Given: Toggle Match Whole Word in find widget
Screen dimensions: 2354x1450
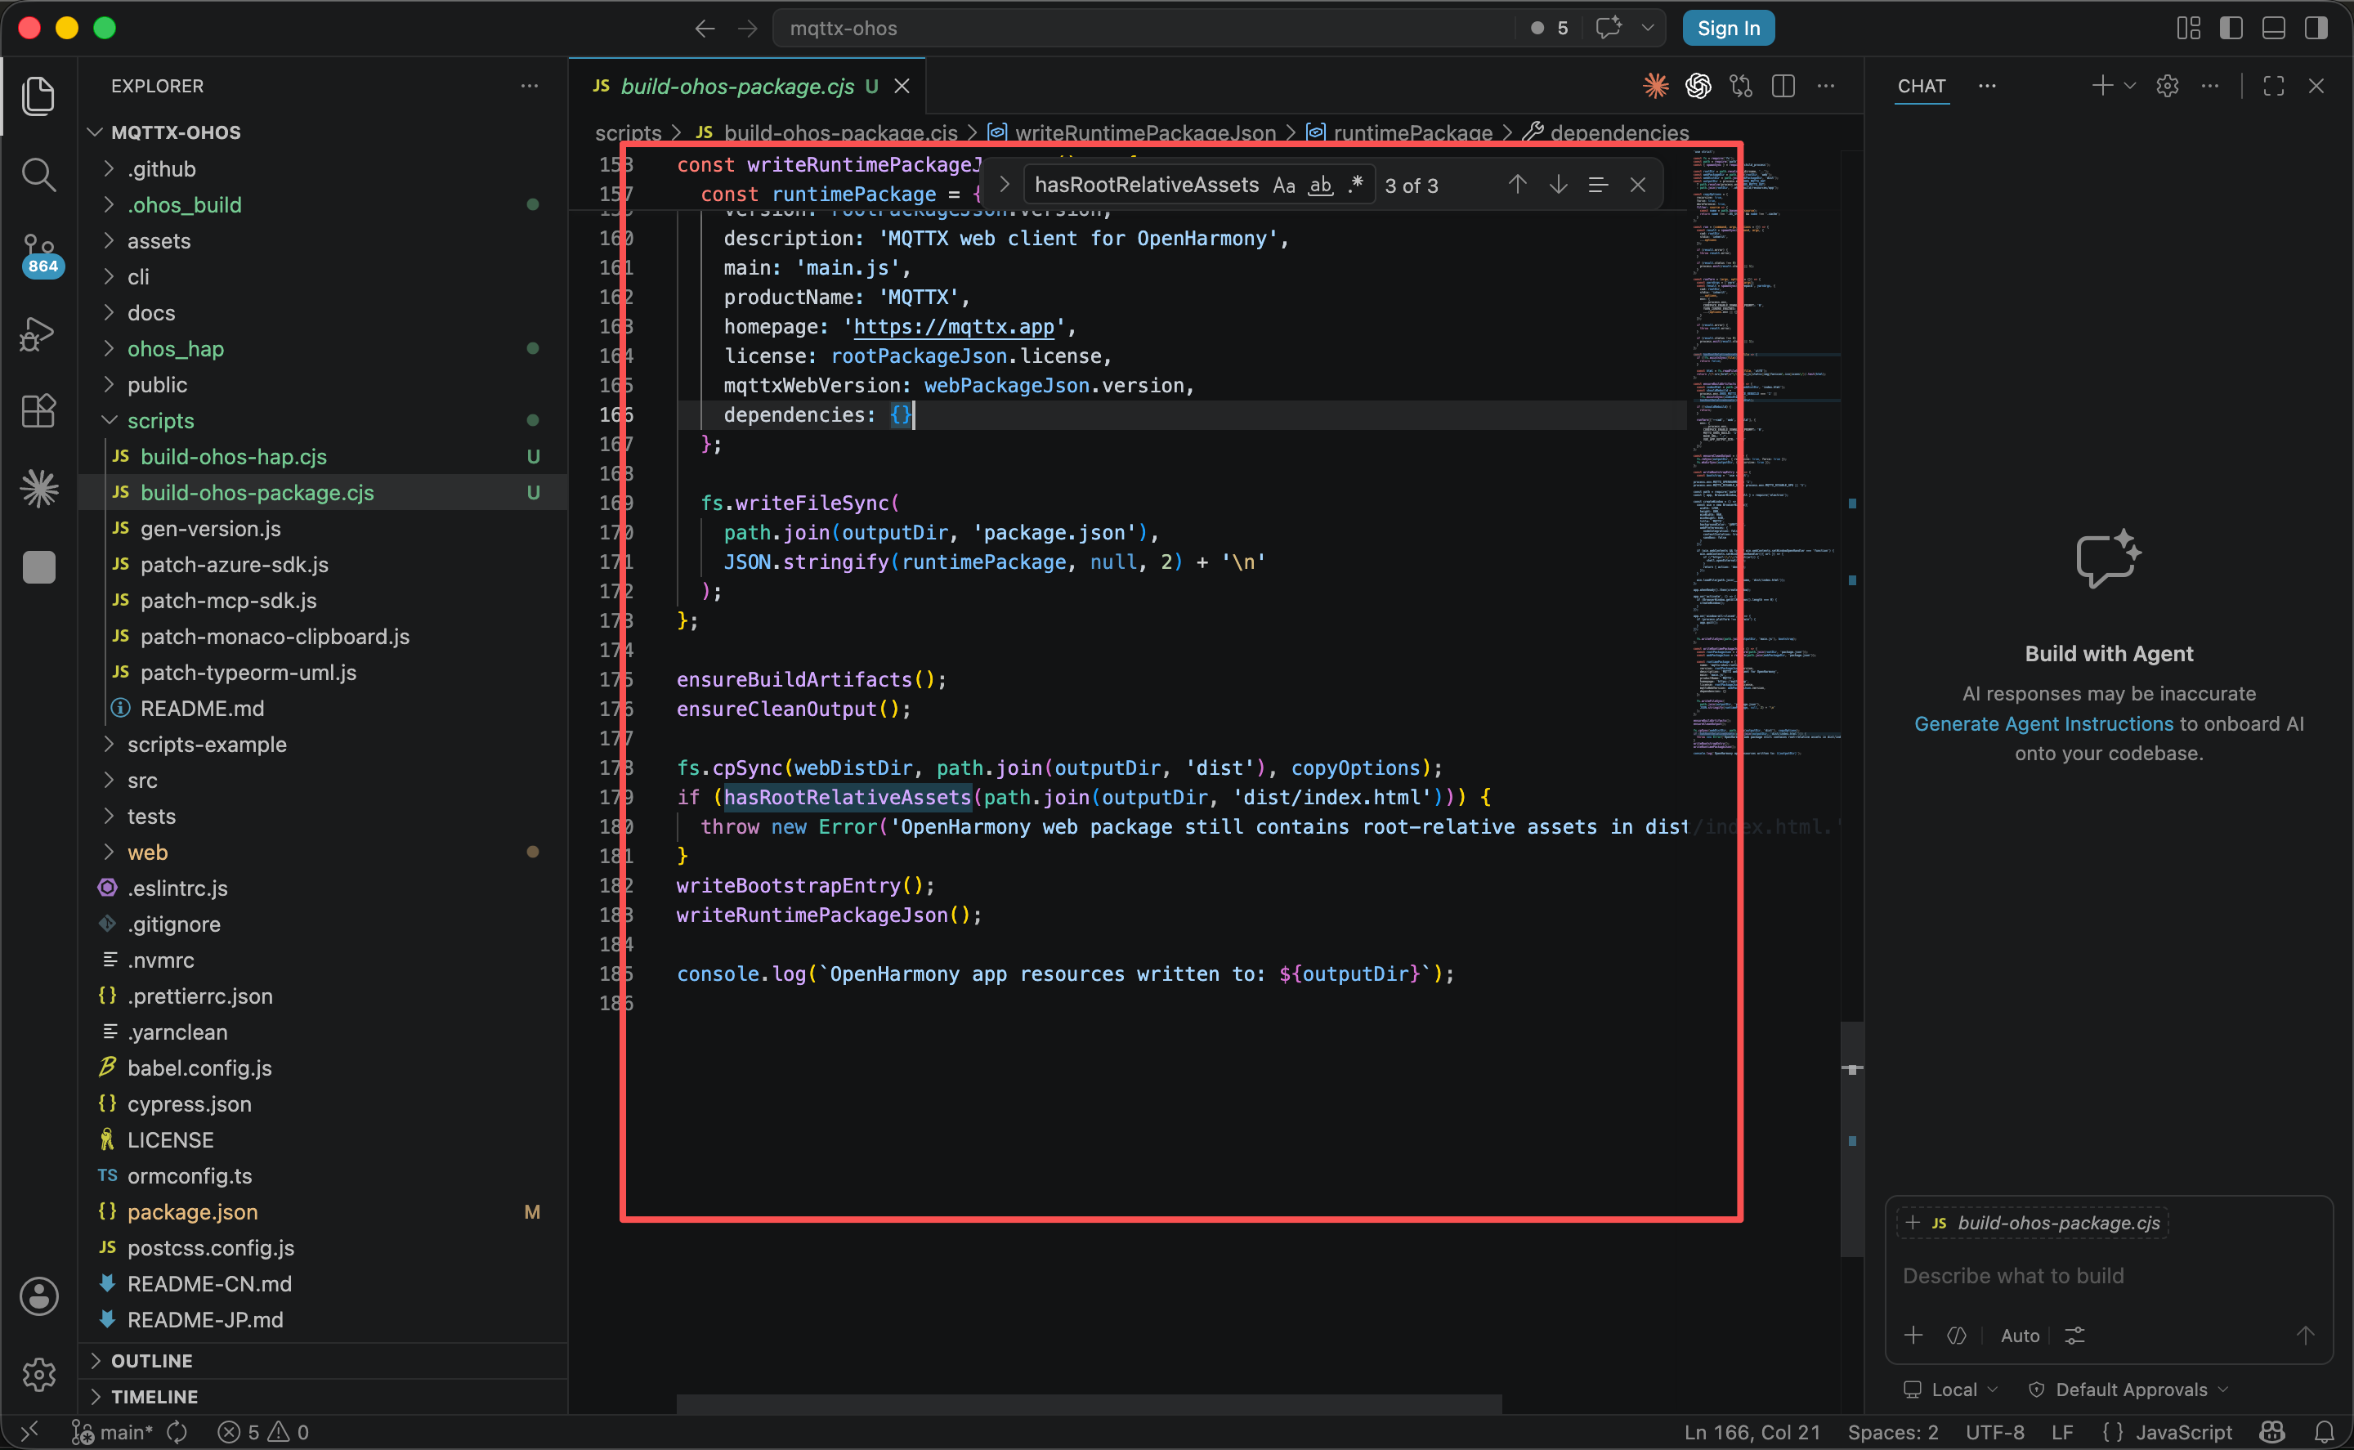Looking at the screenshot, I should tap(1320, 185).
